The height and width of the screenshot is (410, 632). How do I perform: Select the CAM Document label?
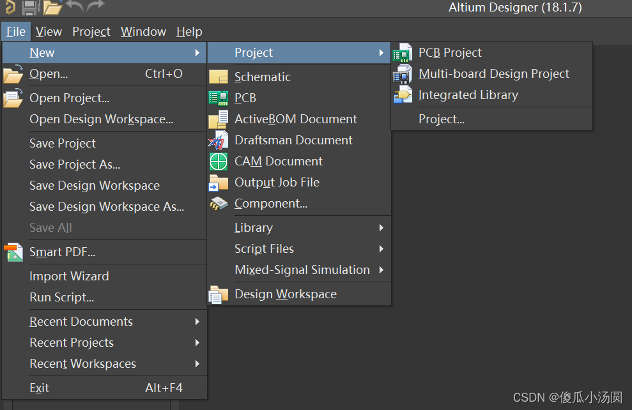click(x=279, y=162)
